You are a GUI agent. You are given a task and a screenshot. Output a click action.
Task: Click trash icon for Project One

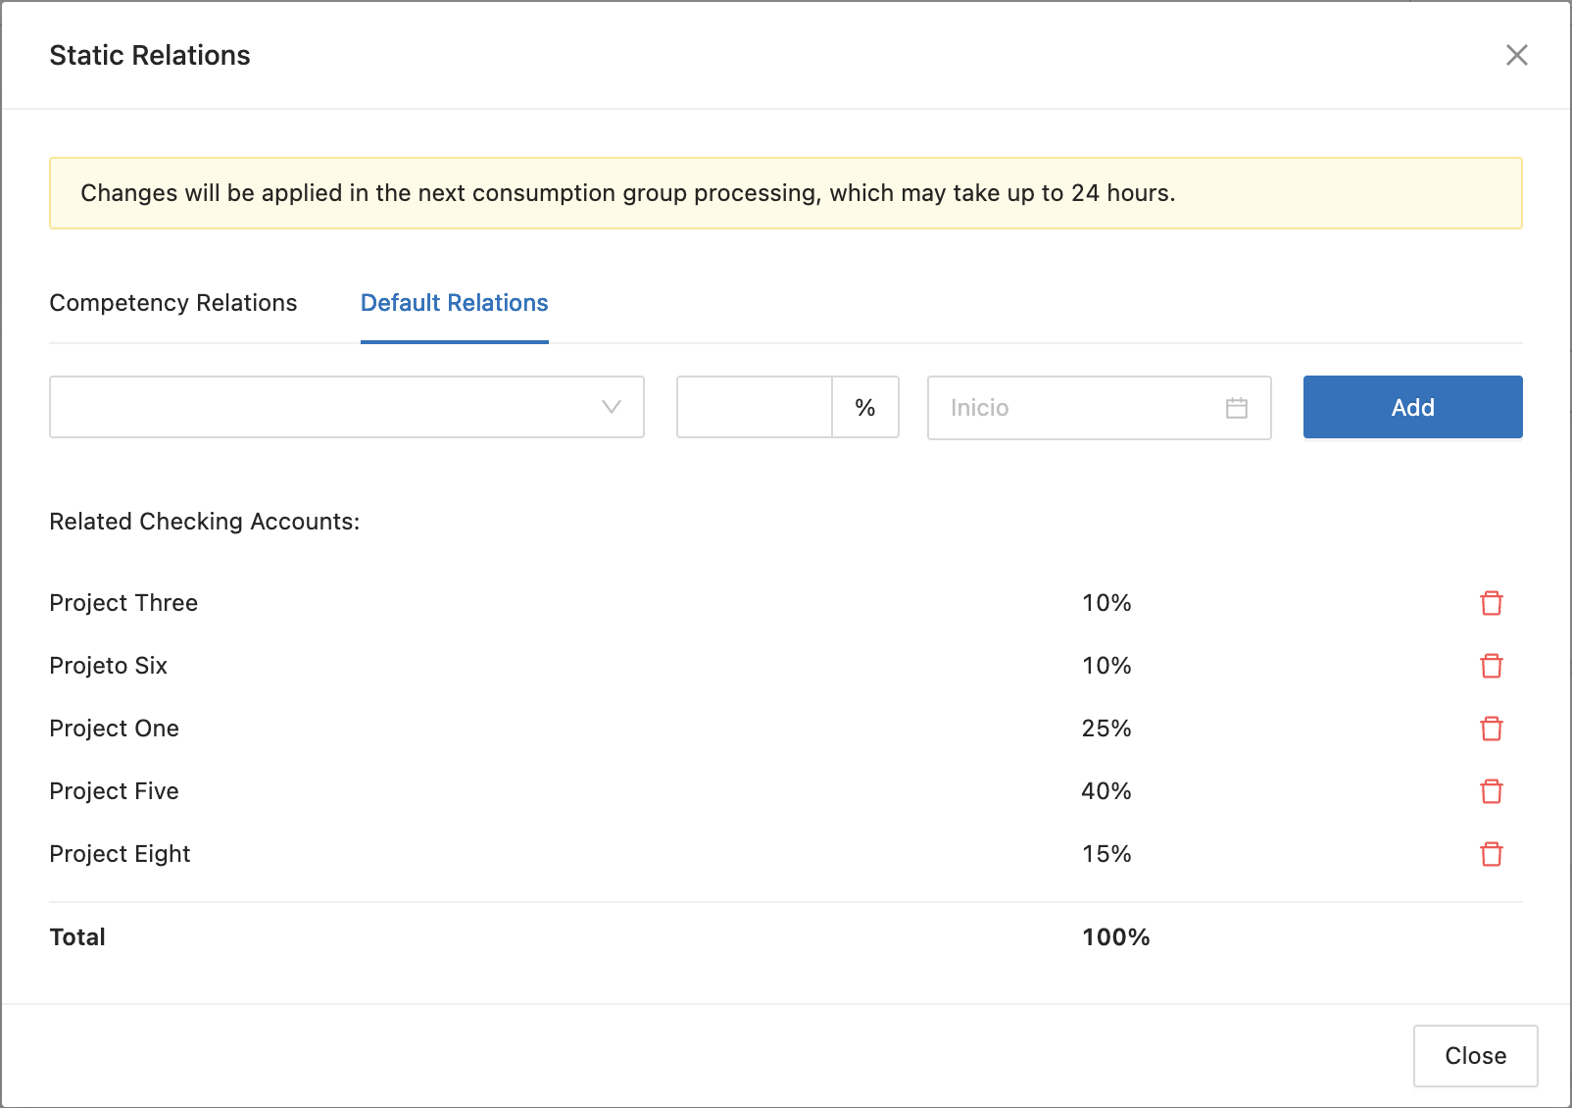(1491, 729)
